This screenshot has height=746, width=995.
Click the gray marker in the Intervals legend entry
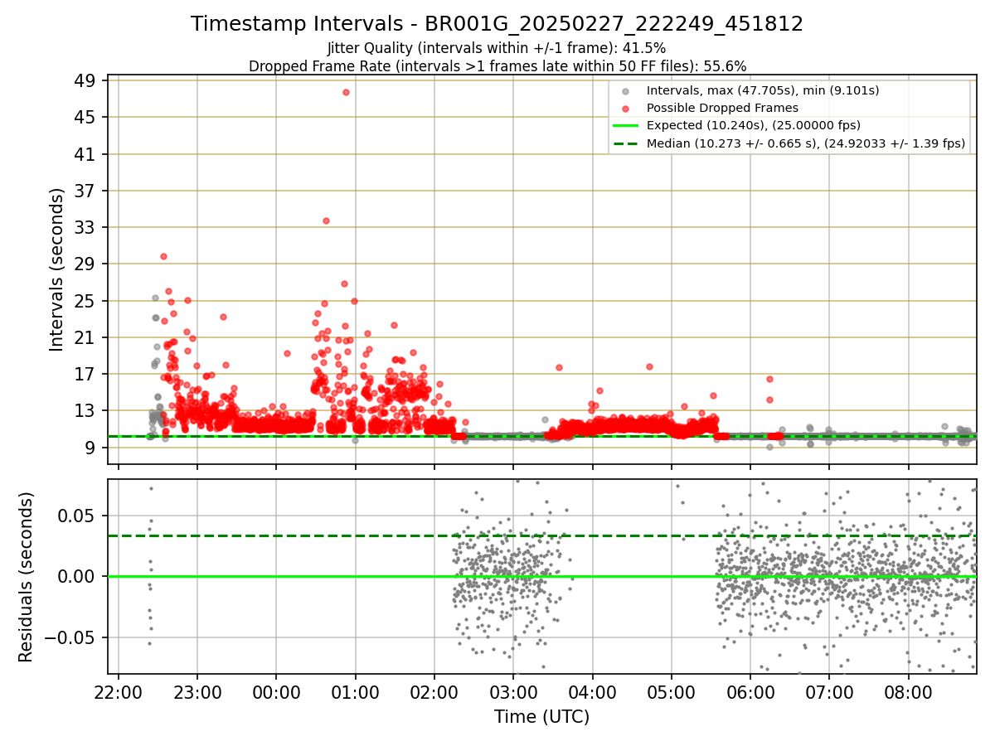tap(626, 91)
